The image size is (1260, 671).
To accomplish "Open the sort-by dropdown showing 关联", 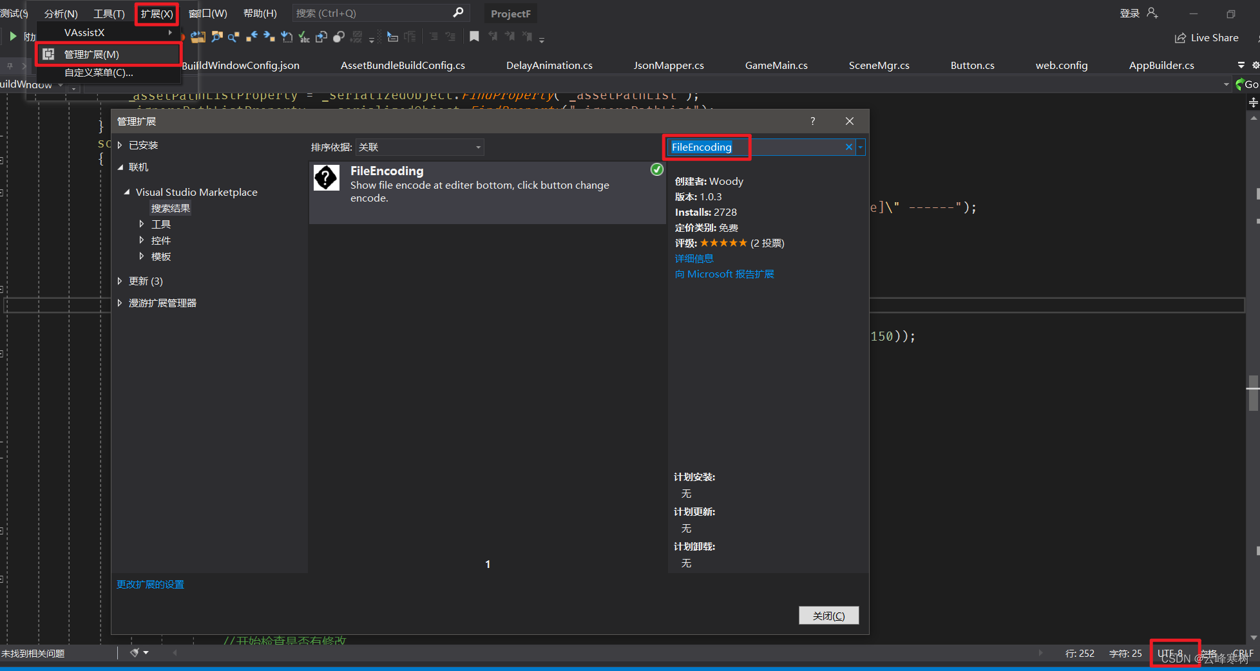I will click(419, 147).
